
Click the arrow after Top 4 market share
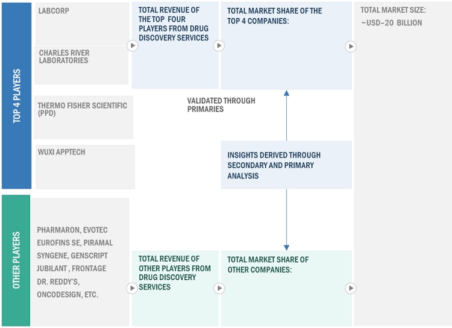[351, 46]
